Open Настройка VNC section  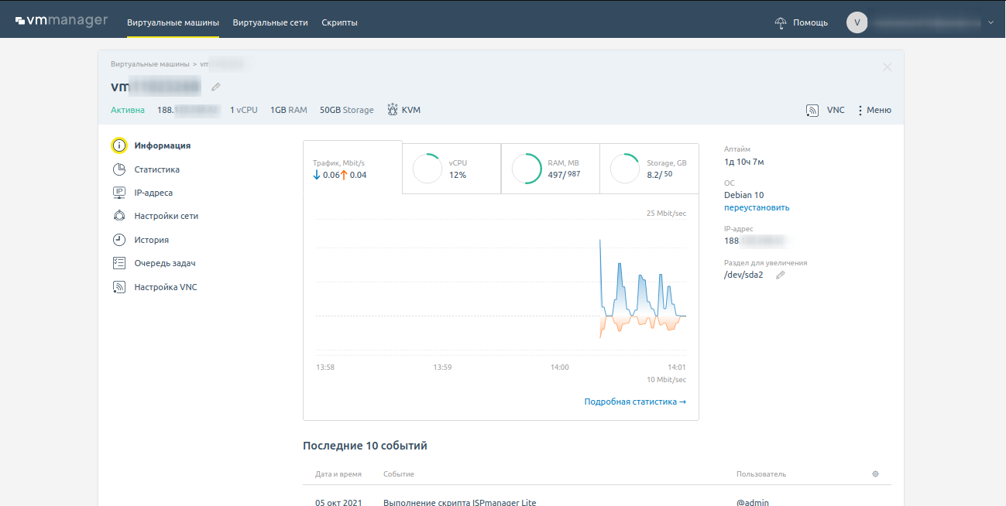(166, 287)
